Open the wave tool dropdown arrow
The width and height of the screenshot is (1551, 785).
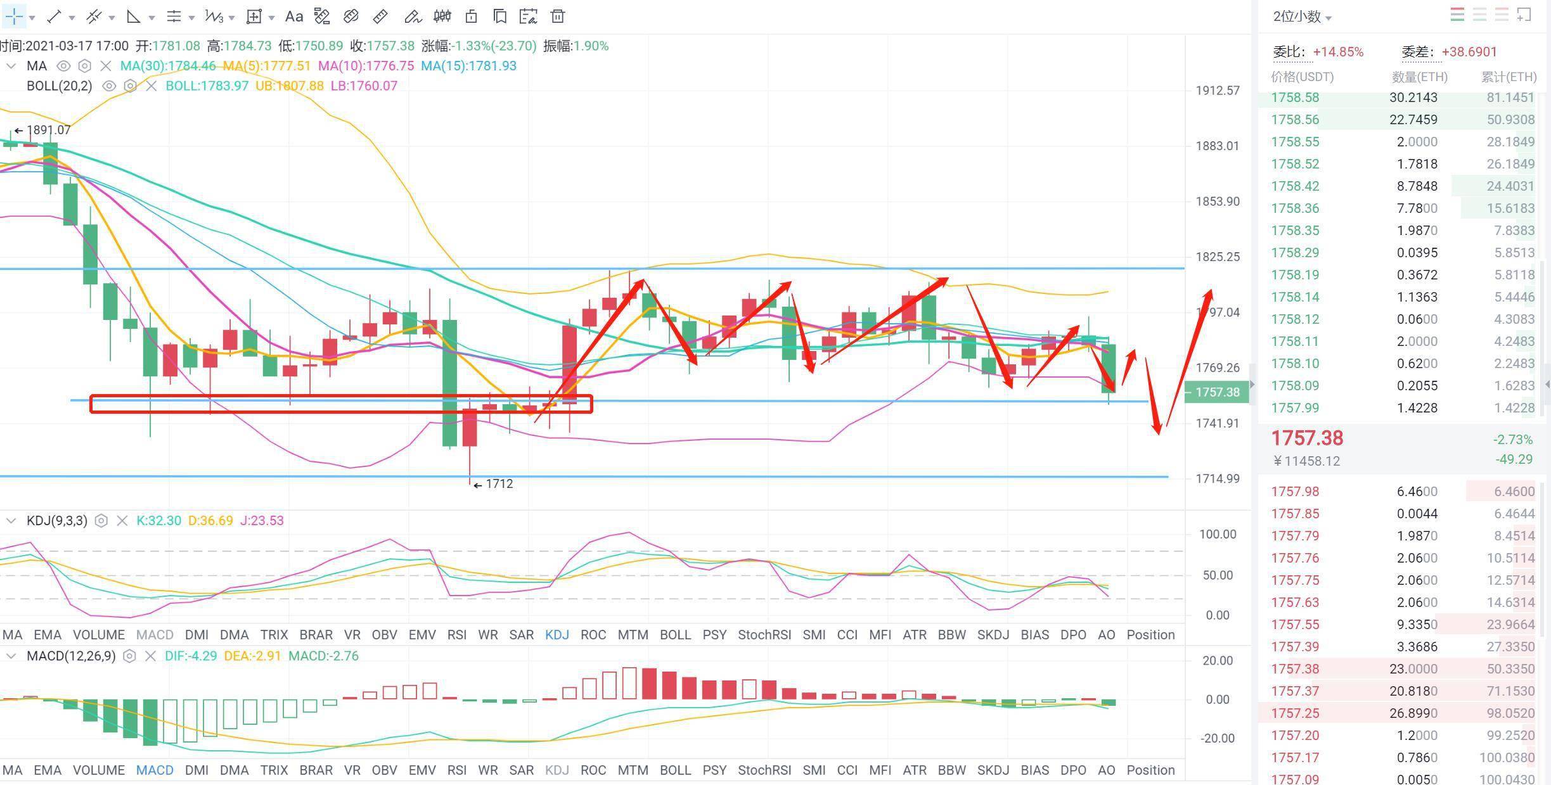(x=231, y=18)
